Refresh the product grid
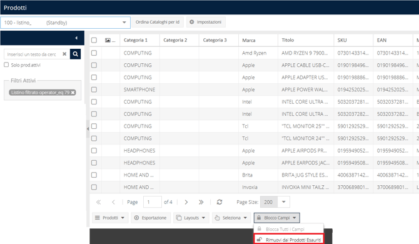The width and height of the screenshot is (419, 244). tap(220, 202)
